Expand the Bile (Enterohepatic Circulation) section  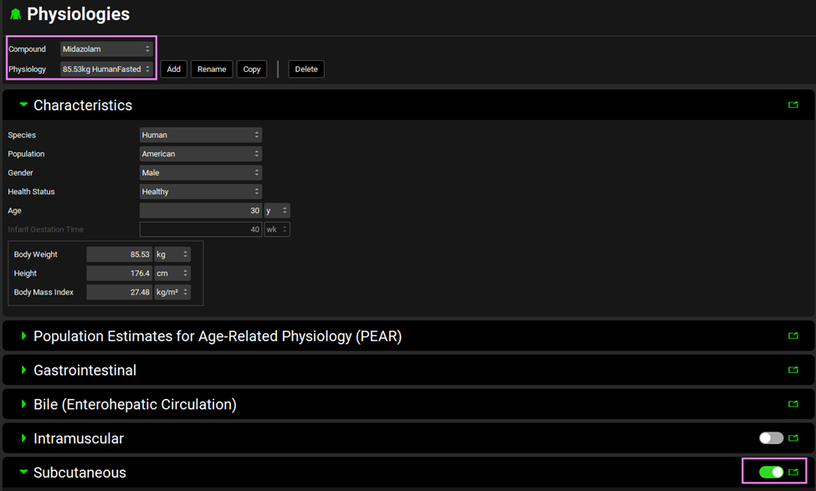pos(23,404)
